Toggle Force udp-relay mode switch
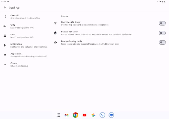 pyautogui.click(x=162, y=43)
